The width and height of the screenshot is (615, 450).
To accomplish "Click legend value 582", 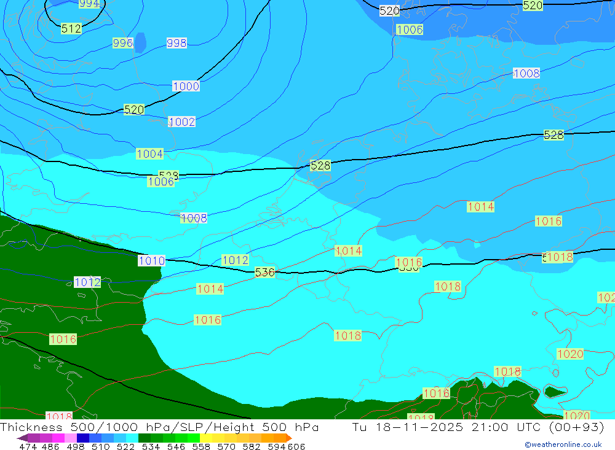I will pos(251,446).
